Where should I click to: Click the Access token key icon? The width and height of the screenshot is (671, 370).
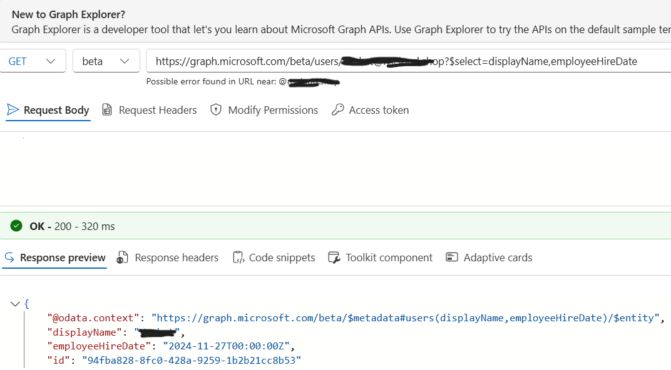[337, 110]
